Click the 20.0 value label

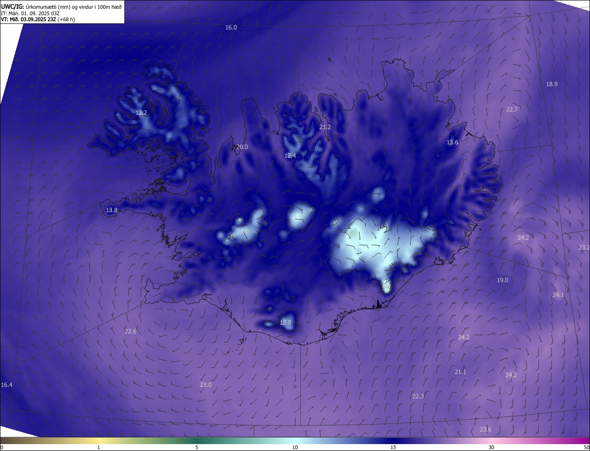point(242,147)
